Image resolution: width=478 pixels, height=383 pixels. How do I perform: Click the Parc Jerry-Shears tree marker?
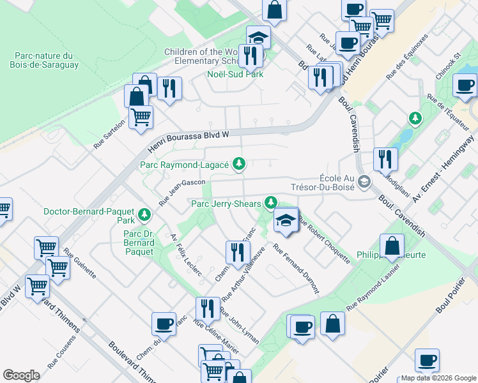(270, 203)
